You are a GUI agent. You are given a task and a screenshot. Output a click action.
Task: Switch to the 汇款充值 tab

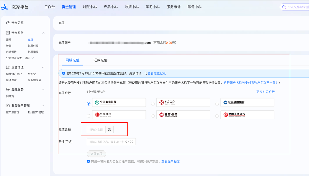(100, 60)
